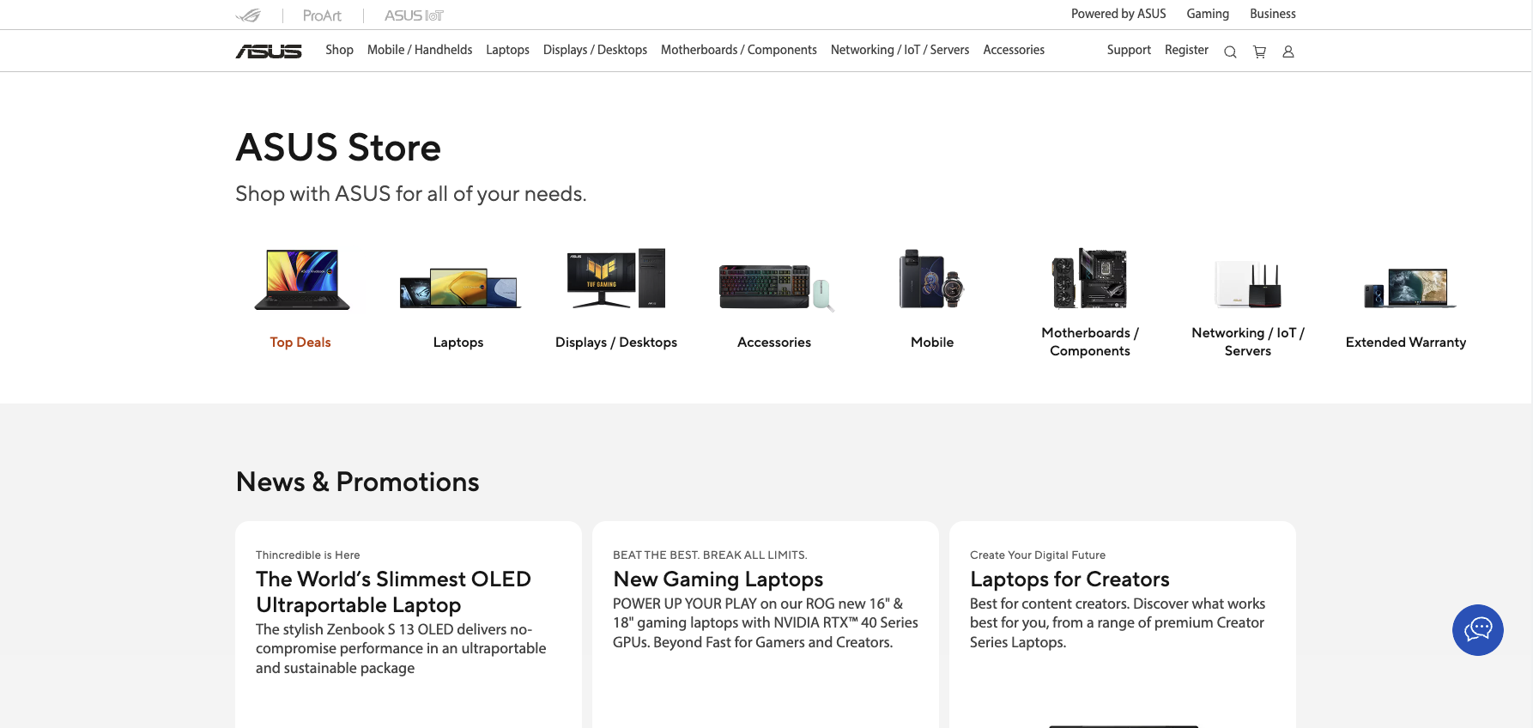1533x728 pixels.
Task: Open the Business link in top bar
Action: click(x=1273, y=14)
